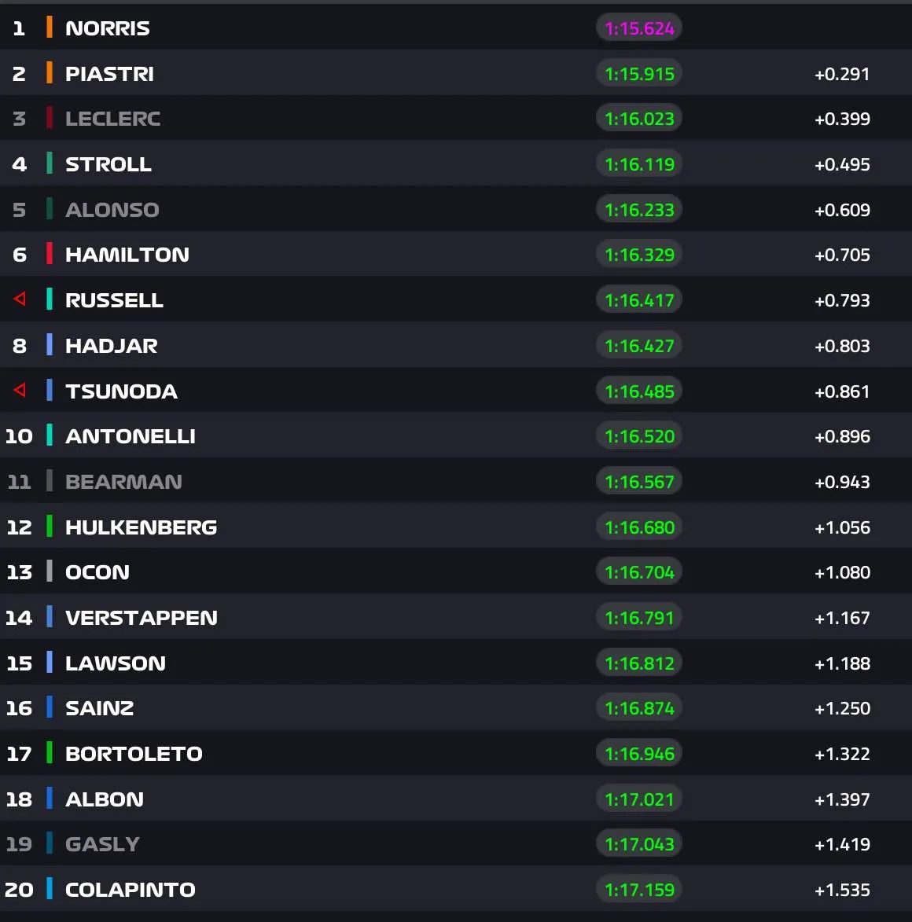
Task: Click the +1.535 gap for Colapinto
Action: (x=842, y=891)
